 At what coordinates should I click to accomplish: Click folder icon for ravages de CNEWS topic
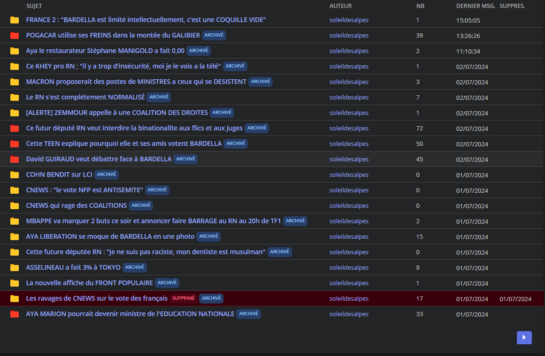pos(15,298)
